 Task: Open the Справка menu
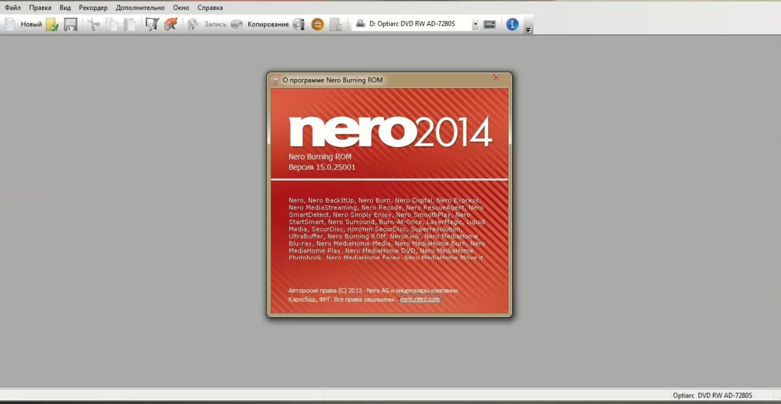coord(210,7)
